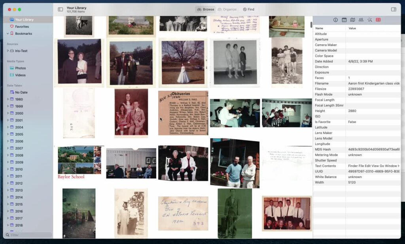Viewport: 405px width, 244px height.
Task: Open the Find button in toolbar
Action: point(249,9)
